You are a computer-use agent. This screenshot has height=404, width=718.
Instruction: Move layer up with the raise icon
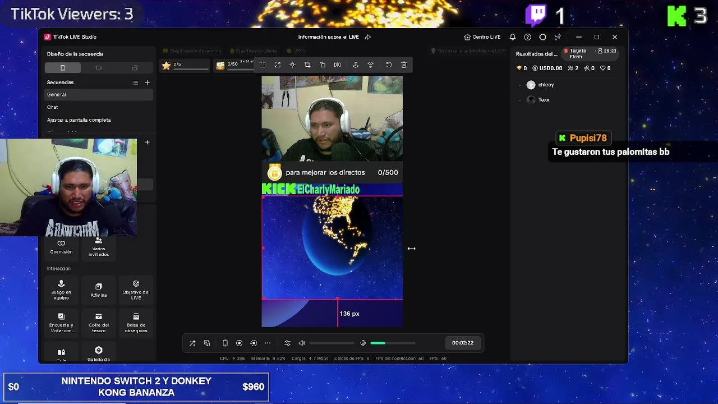tap(356, 65)
